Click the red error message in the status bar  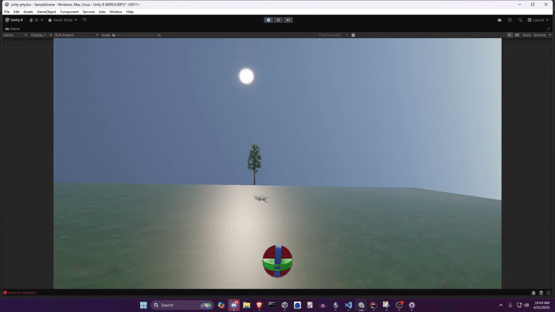(20, 293)
